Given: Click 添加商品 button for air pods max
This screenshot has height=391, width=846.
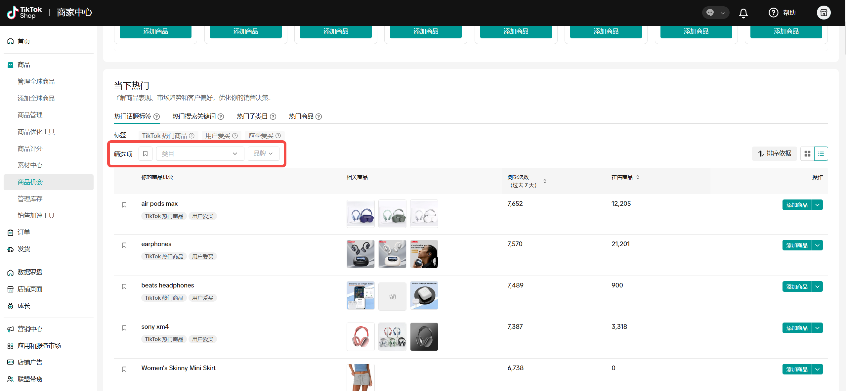Looking at the screenshot, I should click(x=796, y=205).
